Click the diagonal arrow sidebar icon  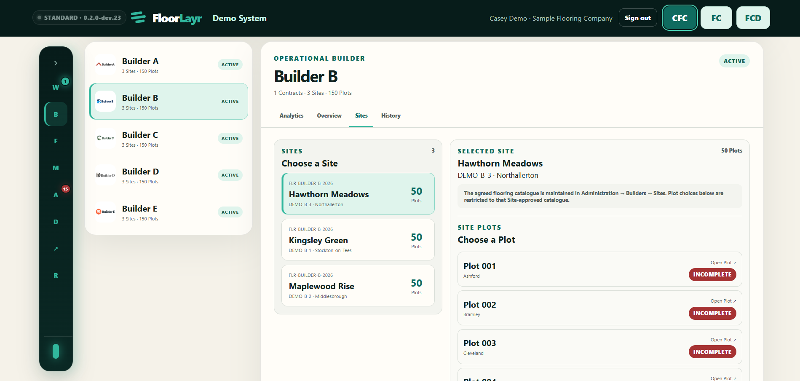[56, 249]
